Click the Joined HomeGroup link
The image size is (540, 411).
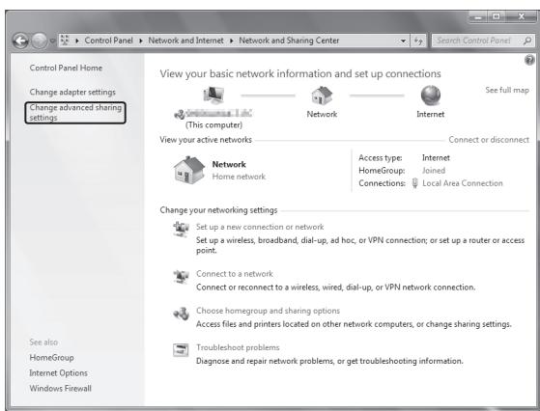pos(434,170)
